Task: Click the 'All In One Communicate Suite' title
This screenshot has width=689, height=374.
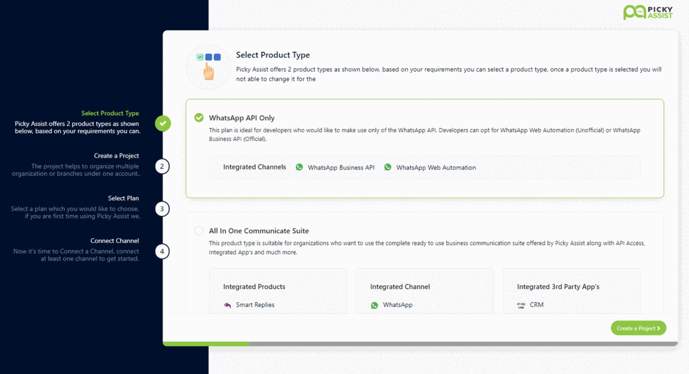Action: point(259,231)
